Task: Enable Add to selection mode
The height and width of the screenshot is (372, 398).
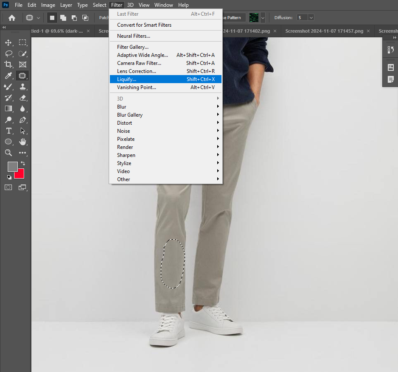Action: [x=63, y=18]
